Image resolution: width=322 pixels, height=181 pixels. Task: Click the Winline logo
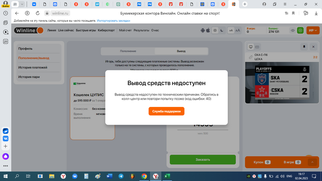(29, 30)
